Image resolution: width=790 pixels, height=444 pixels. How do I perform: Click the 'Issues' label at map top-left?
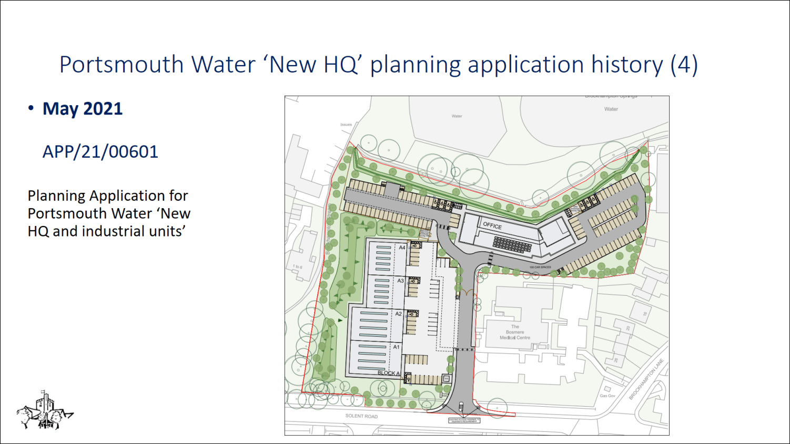click(x=346, y=125)
